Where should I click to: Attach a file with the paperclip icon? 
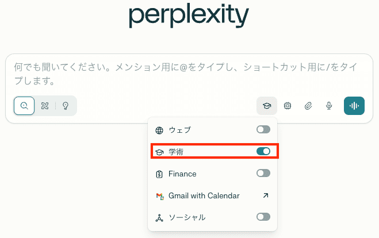(x=308, y=106)
